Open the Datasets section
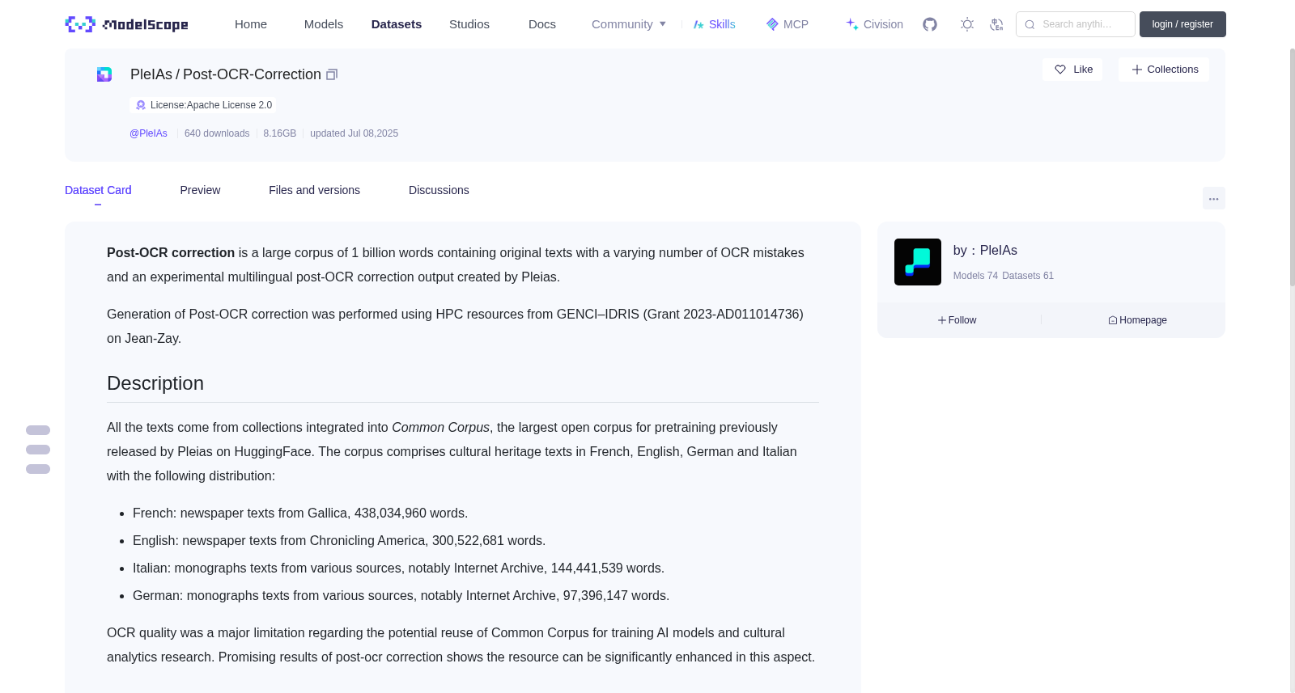 tap(397, 24)
